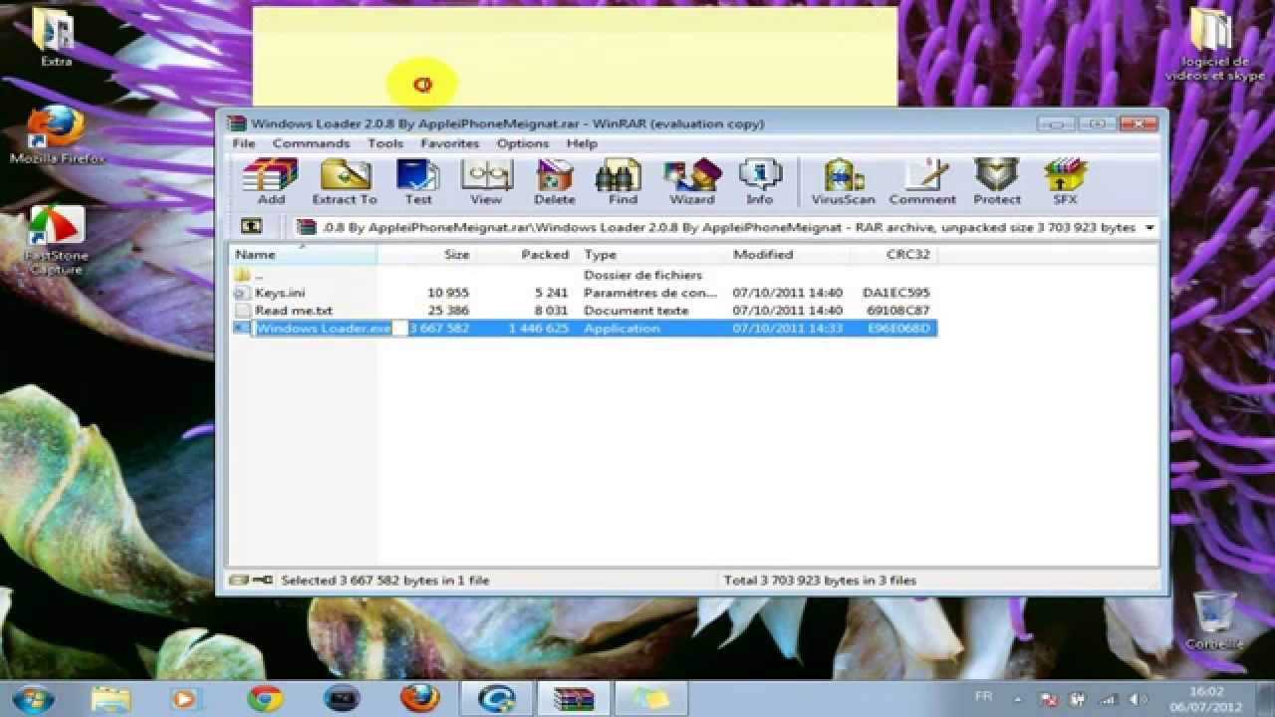Switch to WinRAR taskbar button

click(x=574, y=698)
